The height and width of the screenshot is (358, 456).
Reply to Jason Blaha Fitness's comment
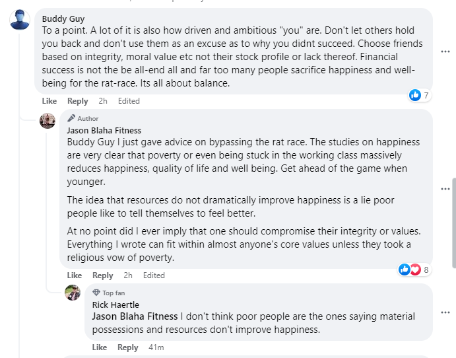pos(103,275)
